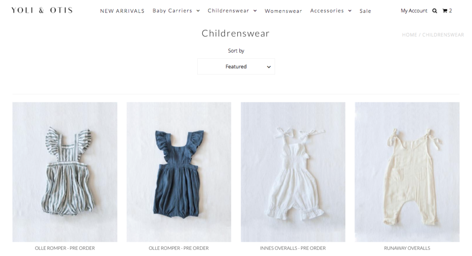This screenshot has width=472, height=256.
Task: Open striped Olle Romper product image
Action: pos(65,172)
